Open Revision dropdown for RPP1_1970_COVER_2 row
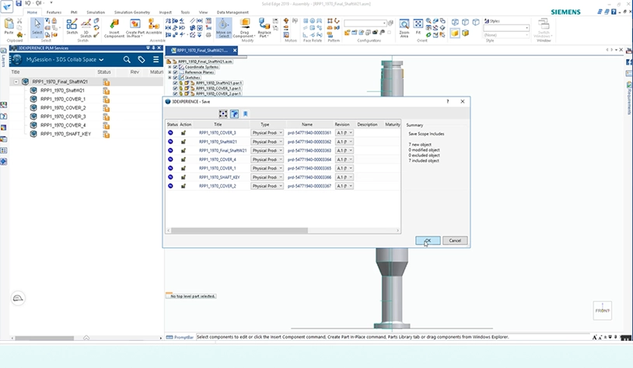 344,186
